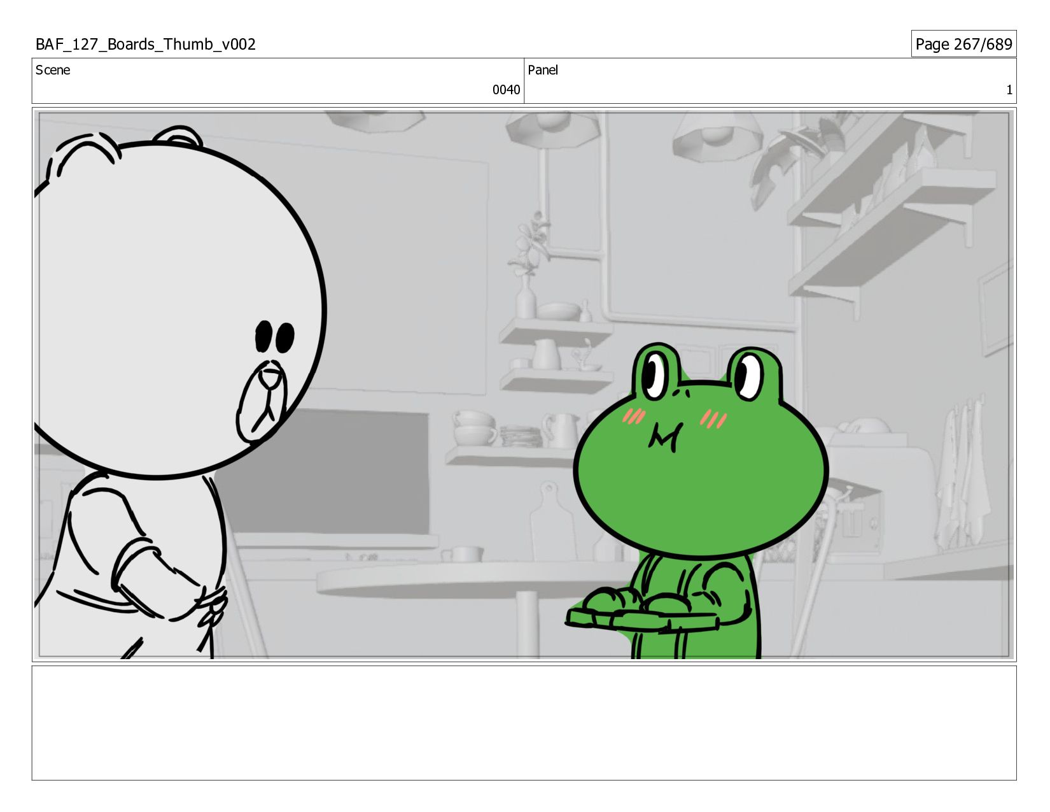Click the Page 267/689 indicator
This screenshot has width=1050, height=812.
(x=963, y=44)
